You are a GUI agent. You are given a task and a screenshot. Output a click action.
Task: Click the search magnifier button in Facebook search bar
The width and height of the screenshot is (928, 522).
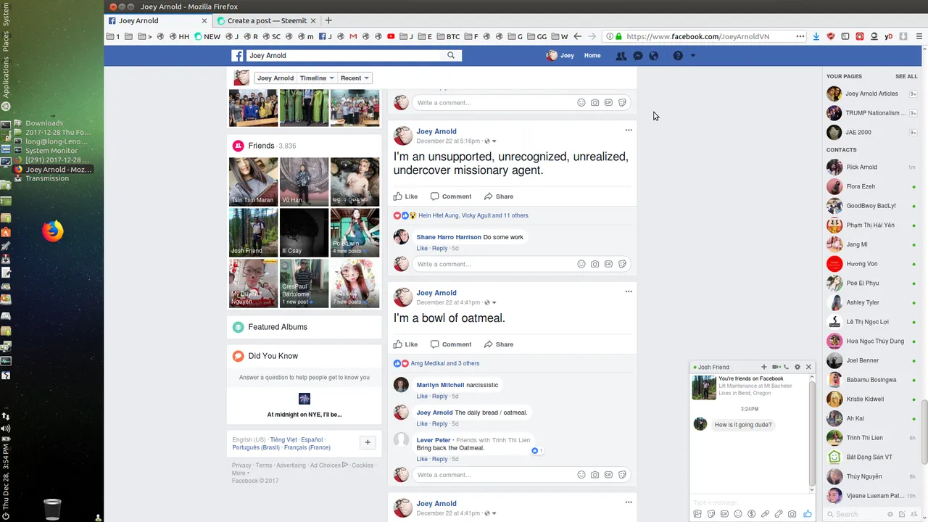click(x=451, y=55)
